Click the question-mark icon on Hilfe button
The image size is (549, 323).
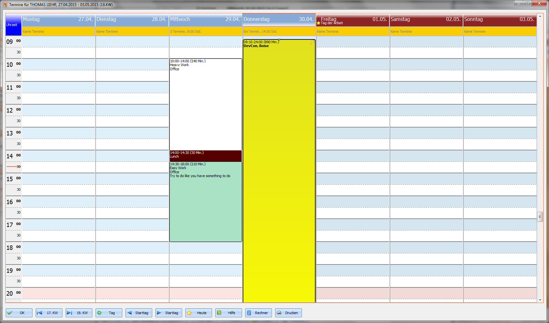[x=219, y=313]
